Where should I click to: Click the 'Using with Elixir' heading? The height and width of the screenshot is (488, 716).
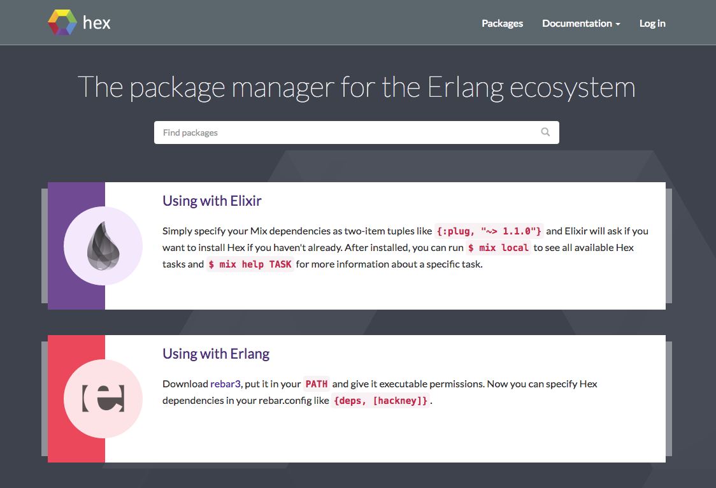[212, 201]
